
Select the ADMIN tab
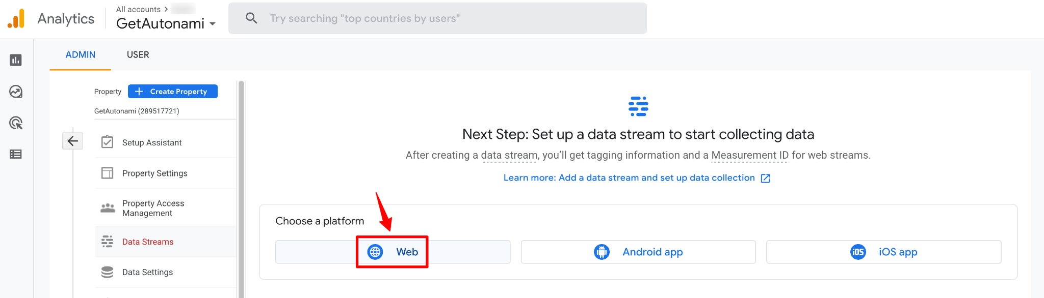(x=80, y=54)
